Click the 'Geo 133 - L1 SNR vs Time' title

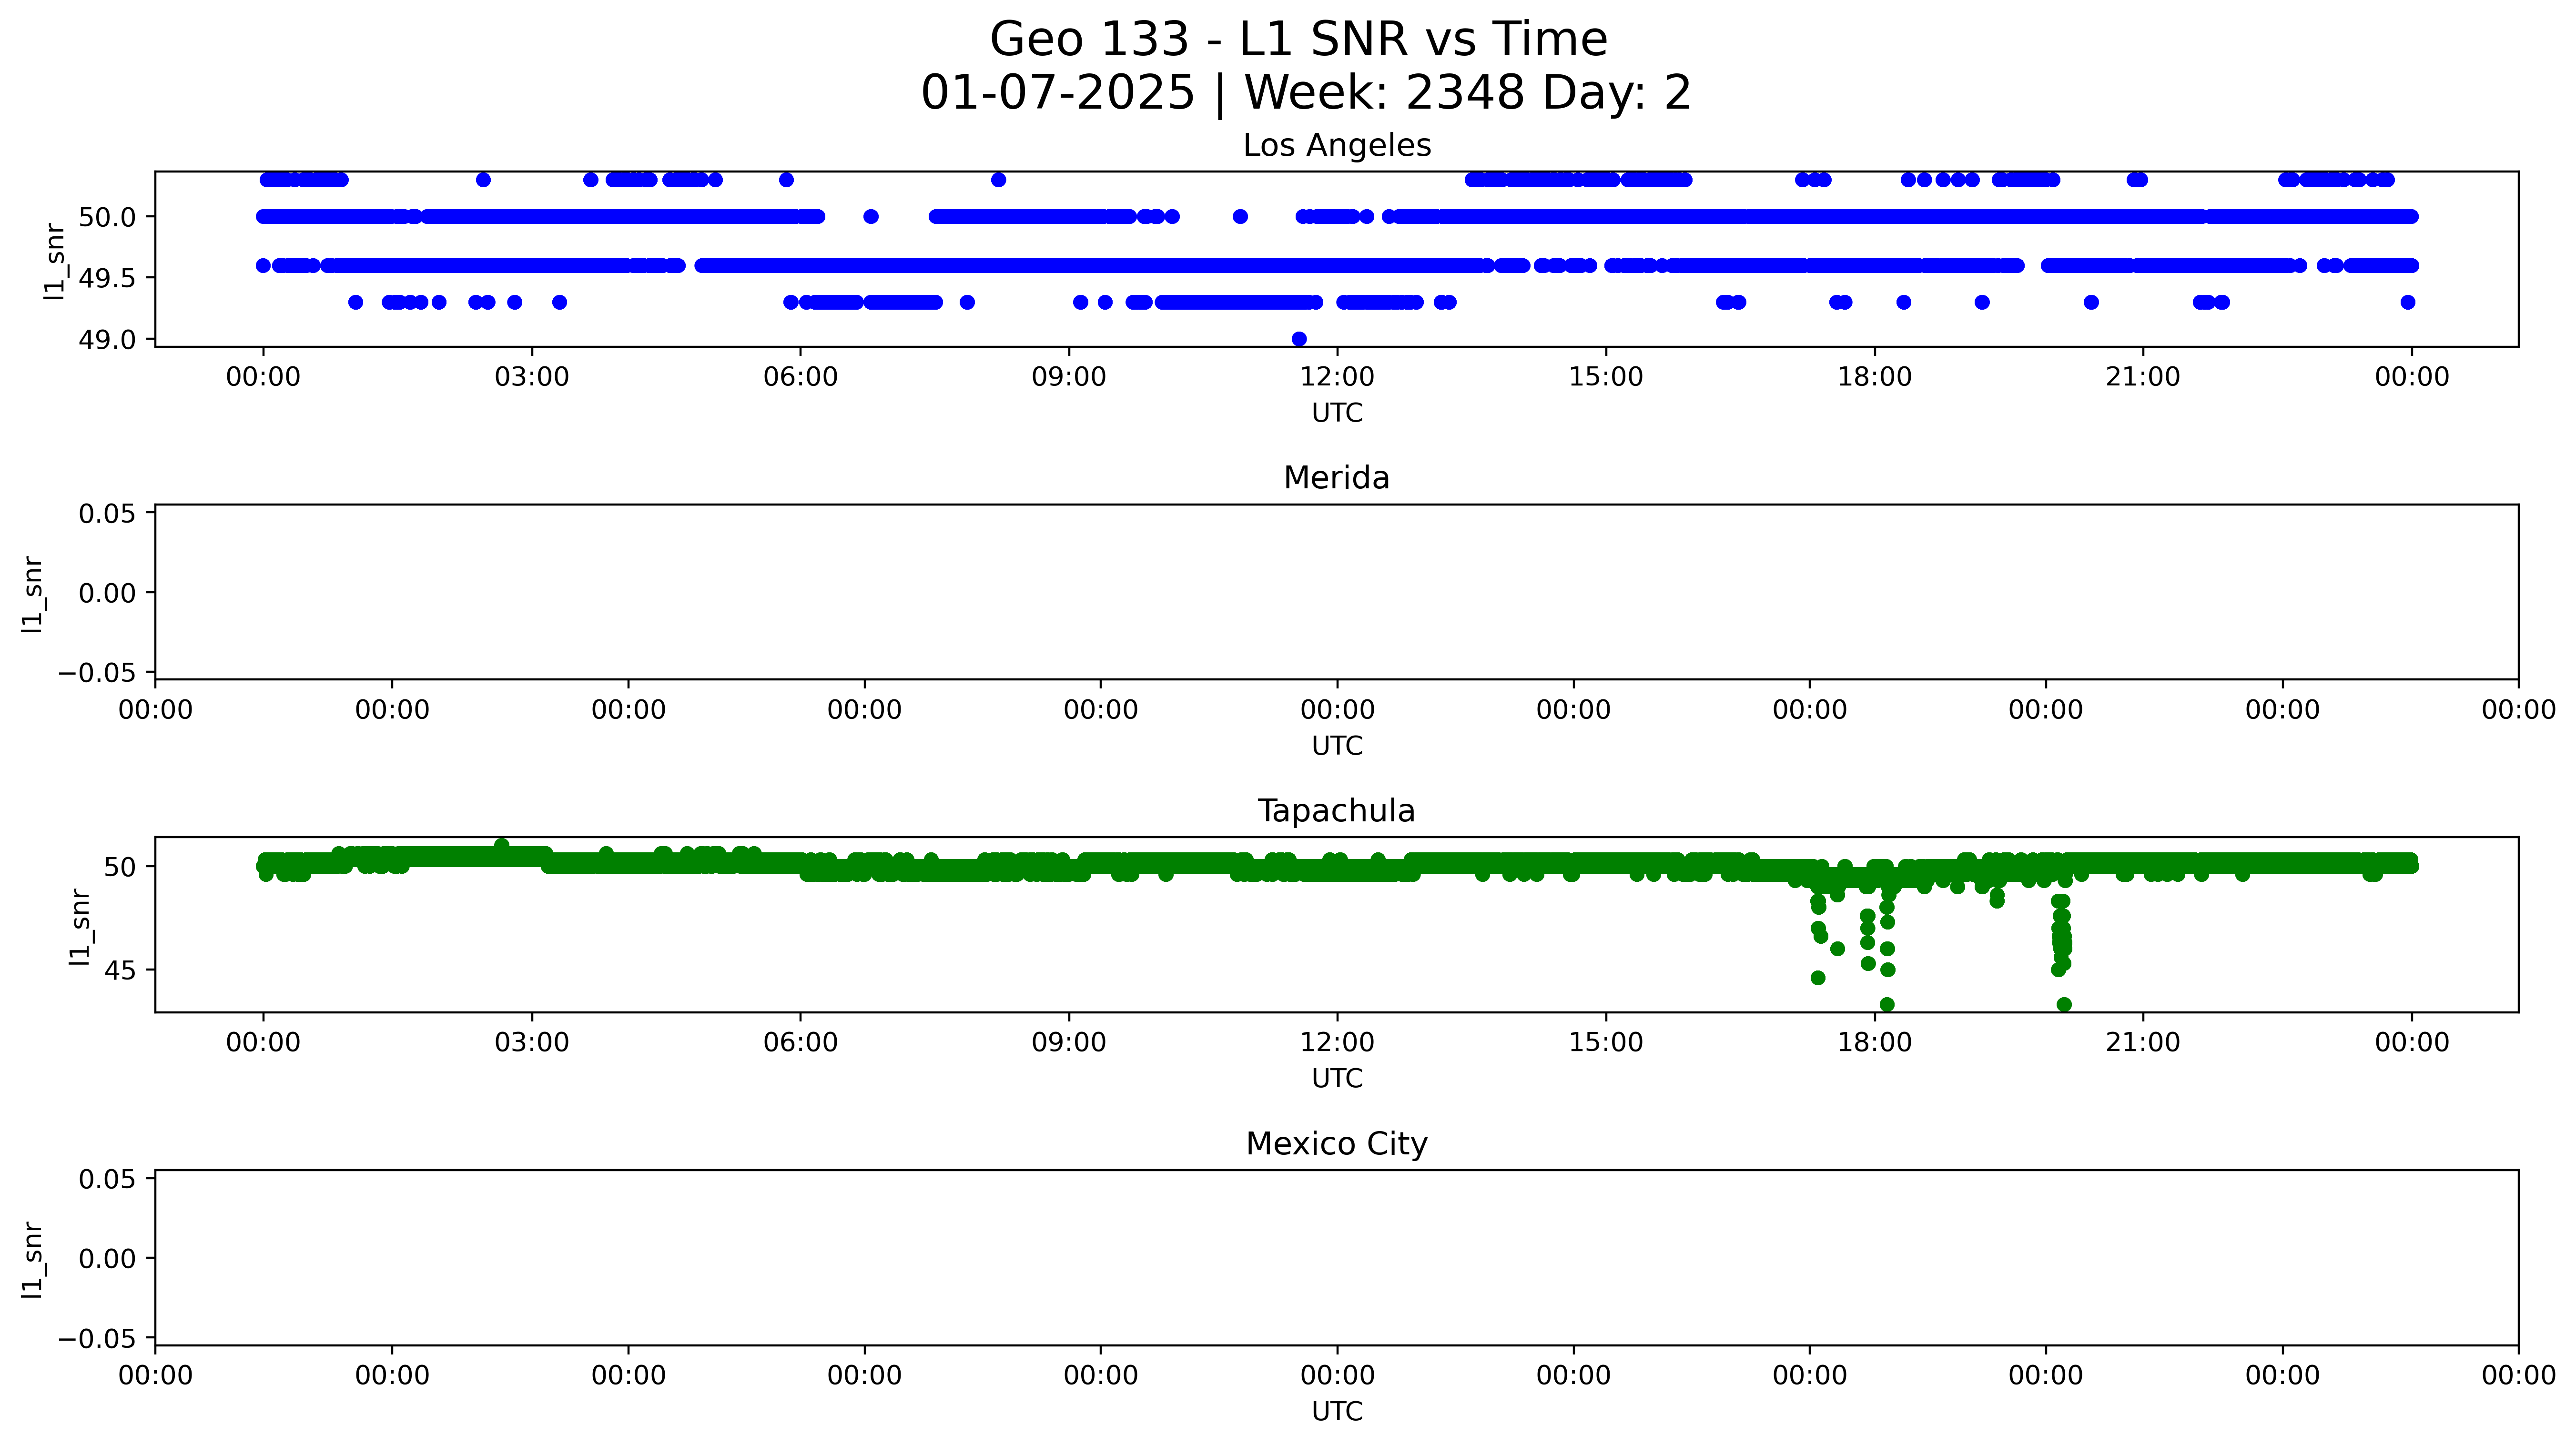click(x=1298, y=40)
